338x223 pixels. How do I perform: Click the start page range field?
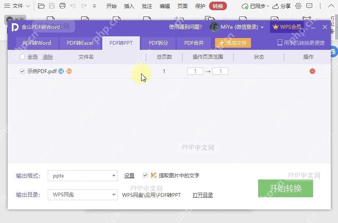point(195,71)
